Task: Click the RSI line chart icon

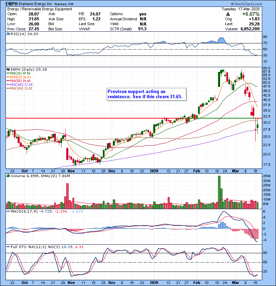Action: [8, 34]
